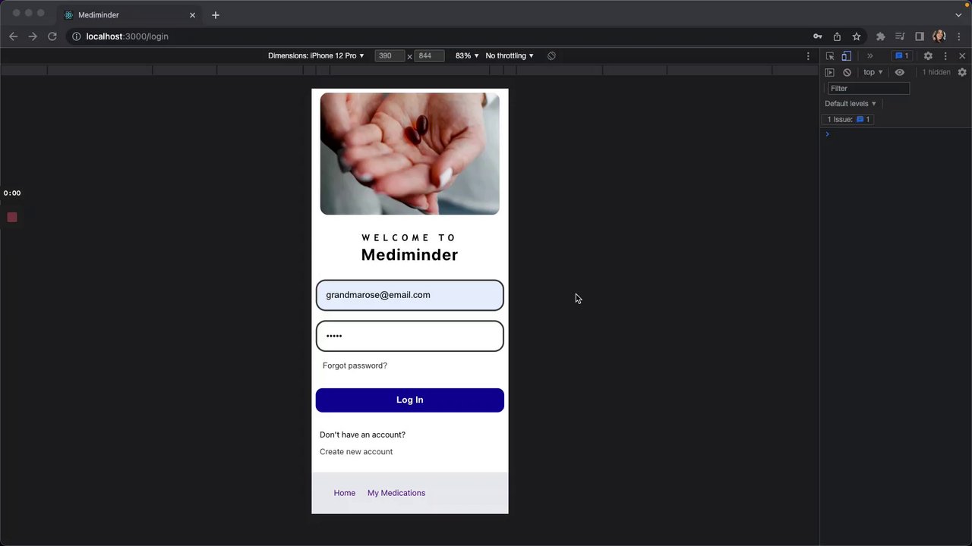Open device toolbar more options menu
The height and width of the screenshot is (546, 972).
pyautogui.click(x=808, y=56)
